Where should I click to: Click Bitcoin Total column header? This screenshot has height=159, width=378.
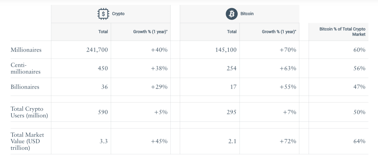(232, 32)
